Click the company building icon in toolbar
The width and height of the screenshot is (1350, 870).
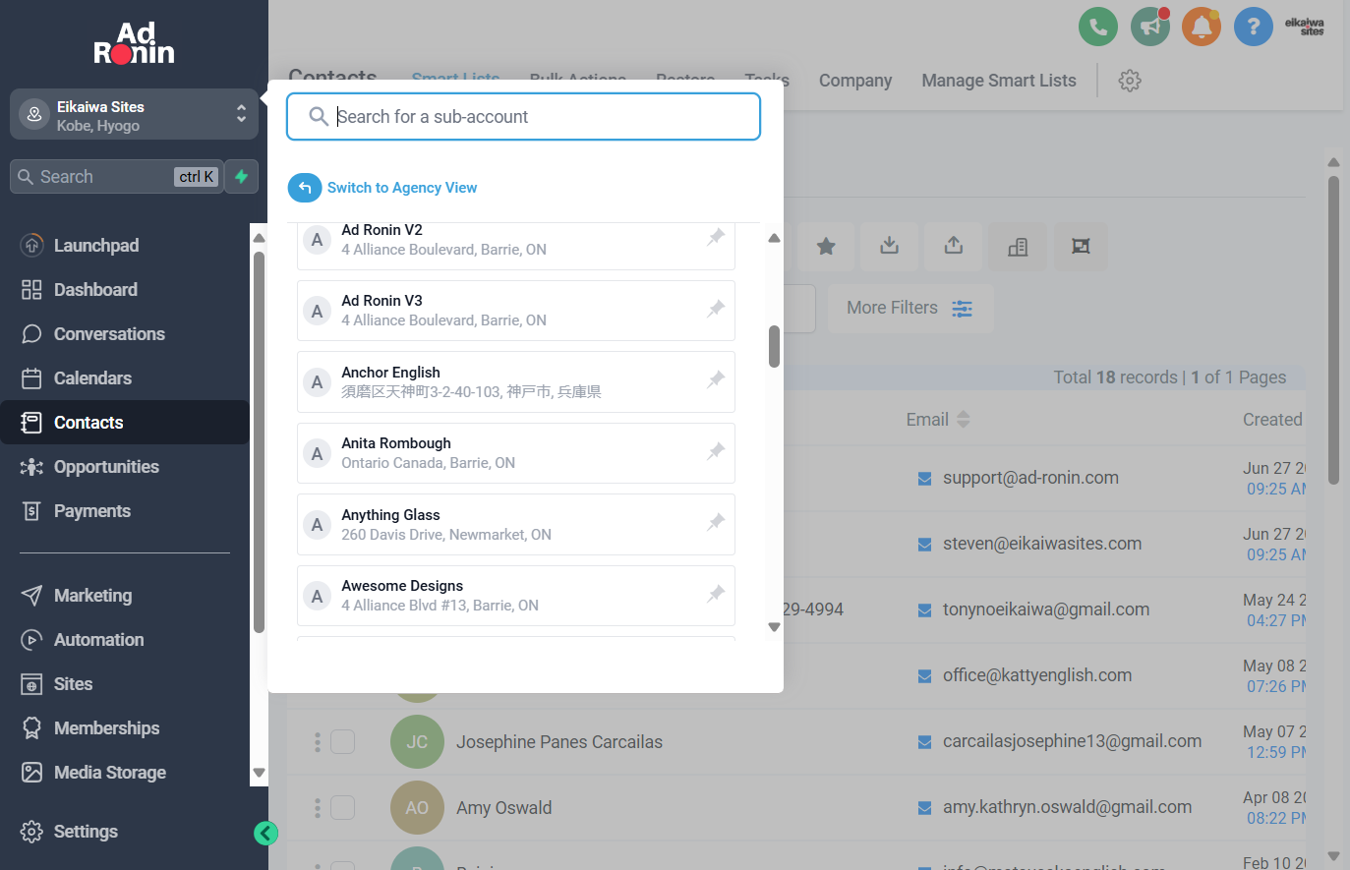click(1018, 246)
